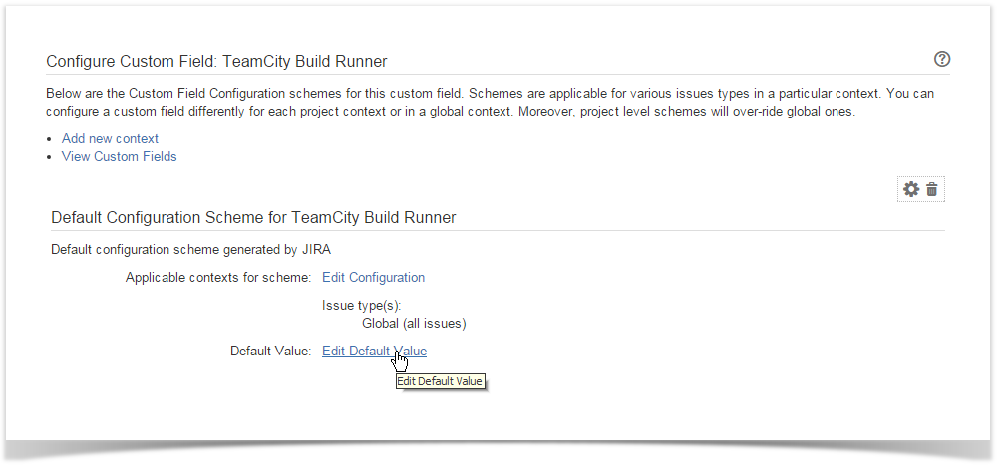The image size is (1004, 469).
Task: Open the Edit Default Value link
Action: click(374, 351)
